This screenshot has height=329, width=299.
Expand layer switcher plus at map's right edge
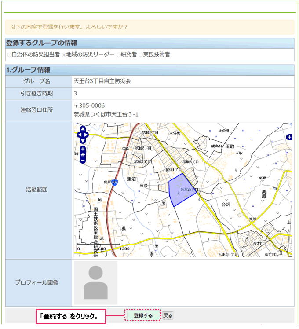[x=289, y=138]
